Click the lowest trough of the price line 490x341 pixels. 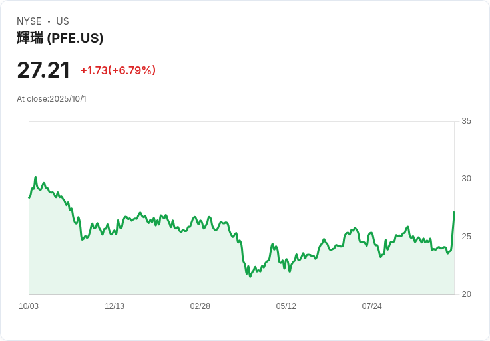coord(250,276)
